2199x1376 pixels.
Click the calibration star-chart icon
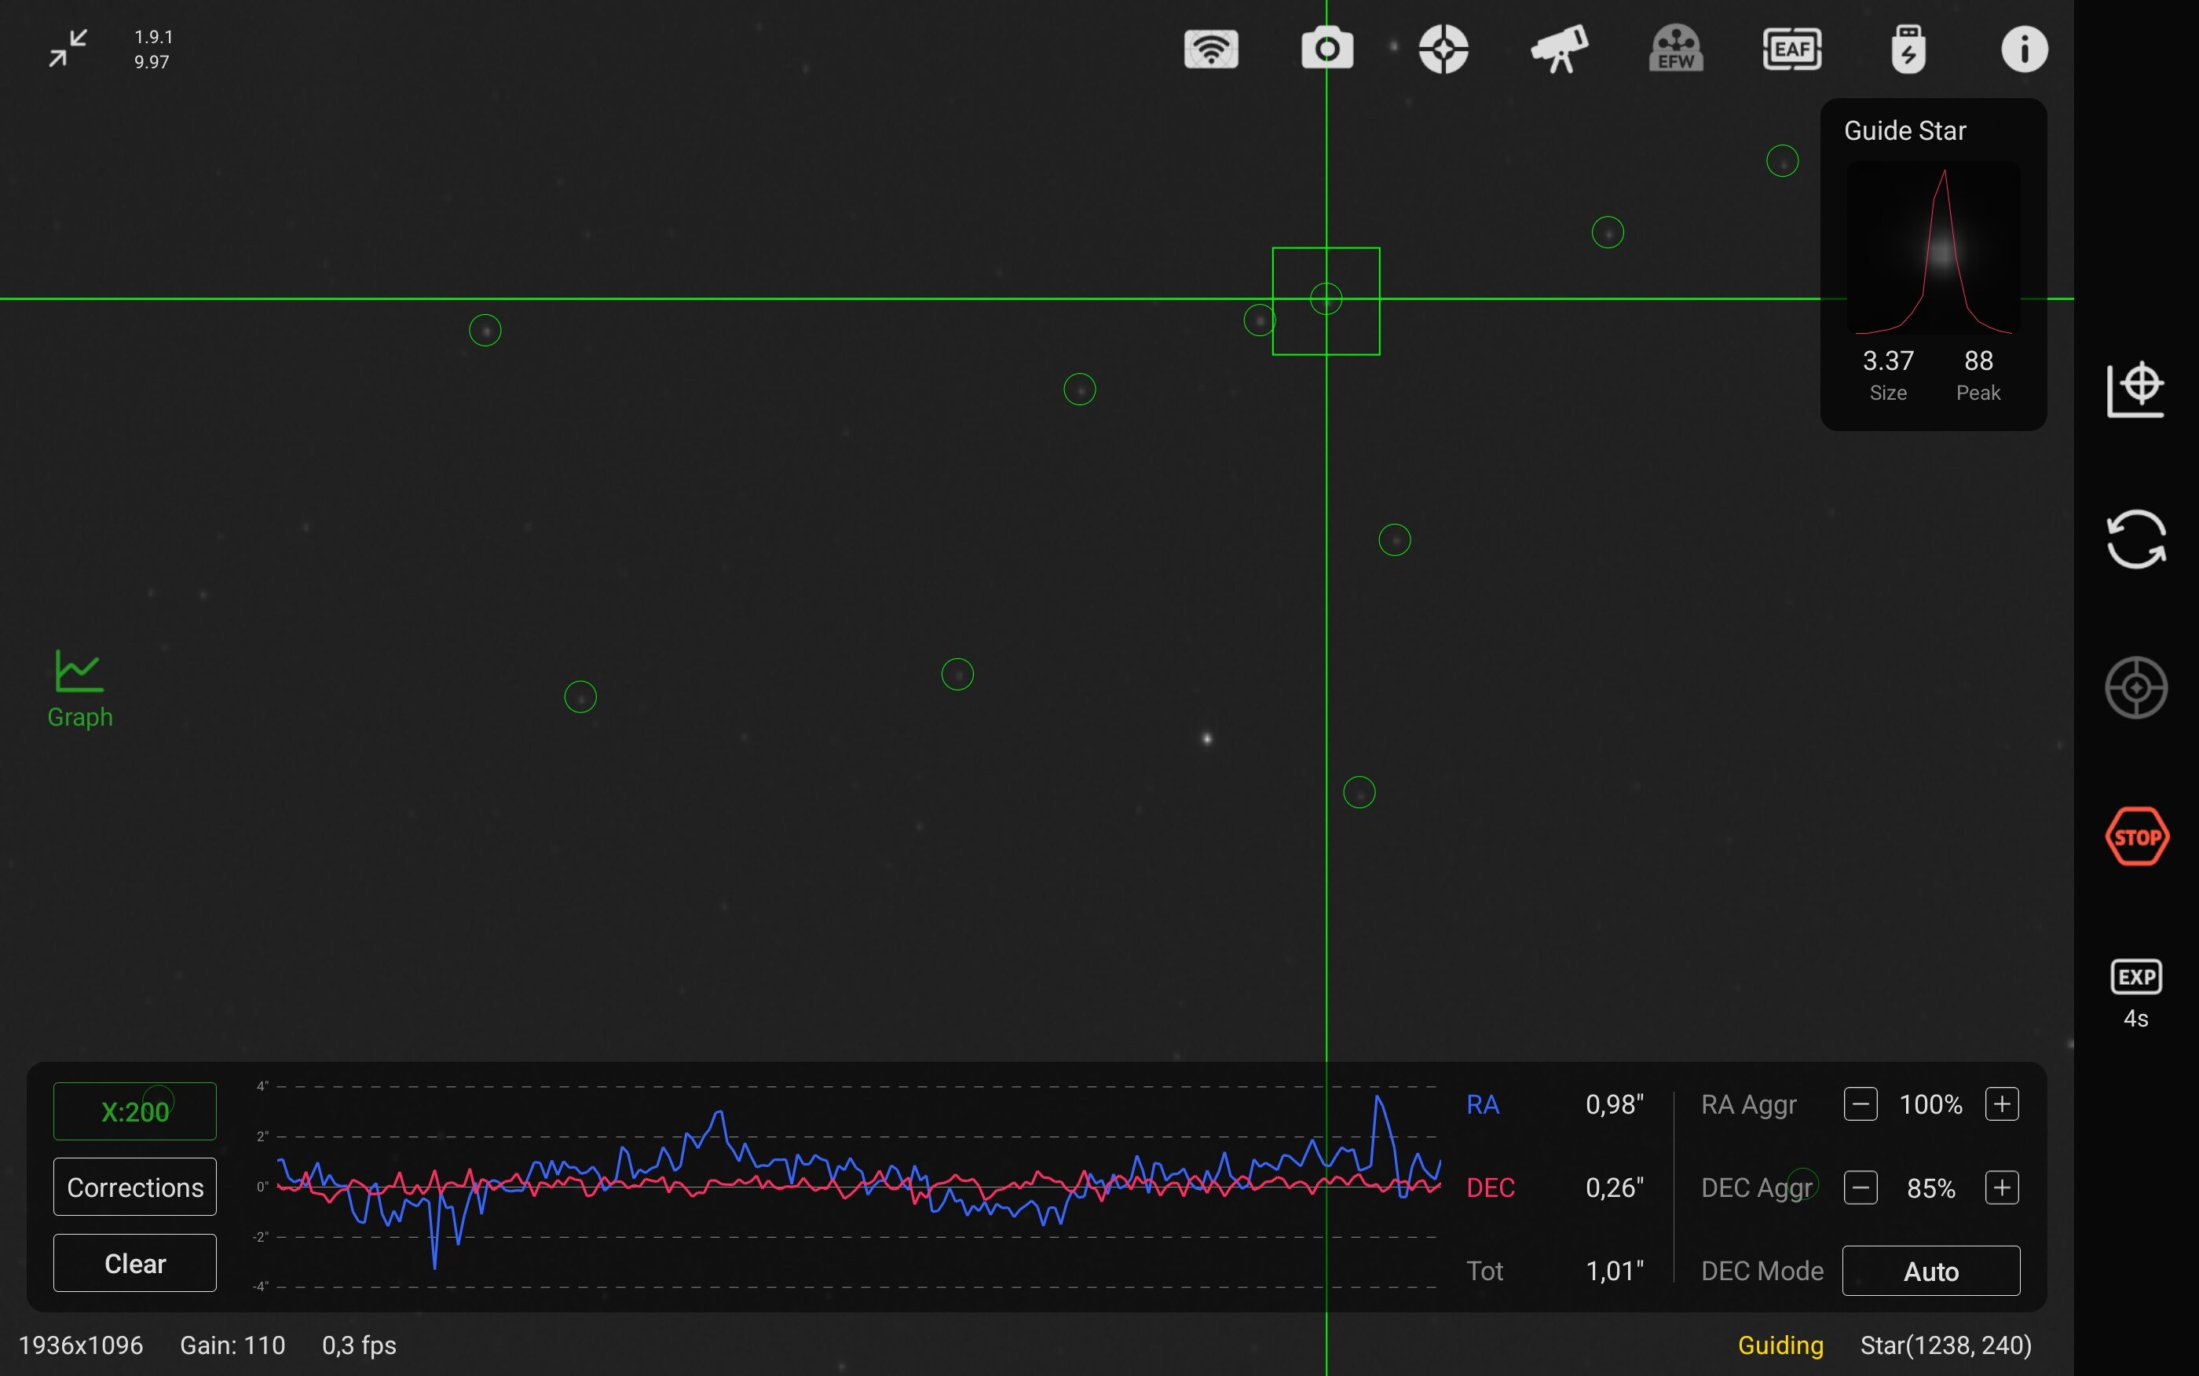point(2135,390)
